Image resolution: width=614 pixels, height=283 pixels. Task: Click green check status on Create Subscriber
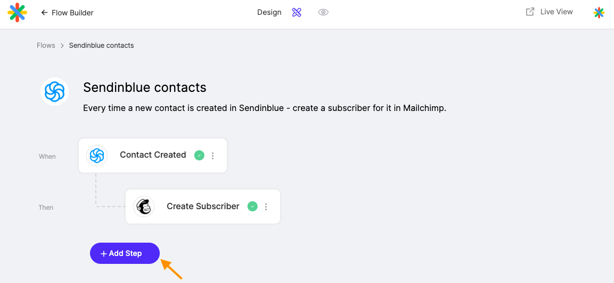point(252,207)
